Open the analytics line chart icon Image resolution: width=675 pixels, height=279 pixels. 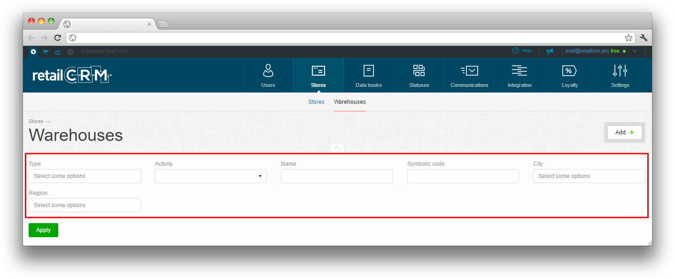pos(58,52)
